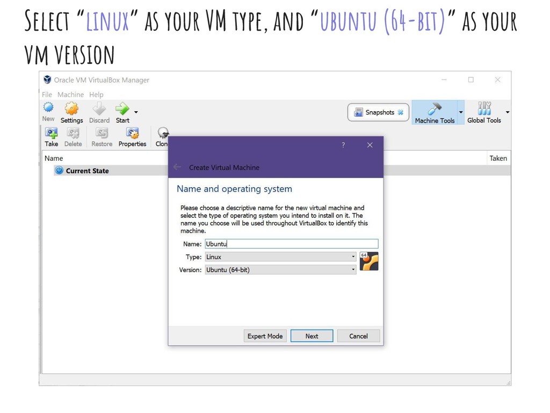
Task: Open Global Tools icon
Action: tap(484, 109)
